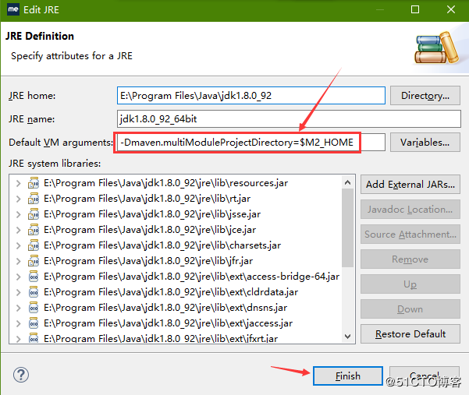
Task: Select the resources.jar path row
Action: point(165,183)
